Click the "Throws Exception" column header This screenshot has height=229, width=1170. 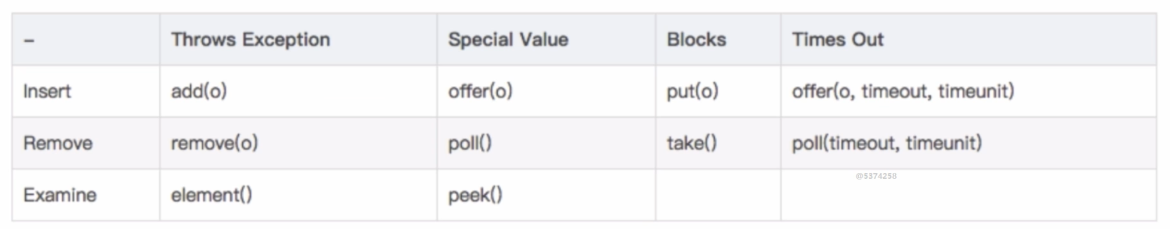click(x=250, y=39)
